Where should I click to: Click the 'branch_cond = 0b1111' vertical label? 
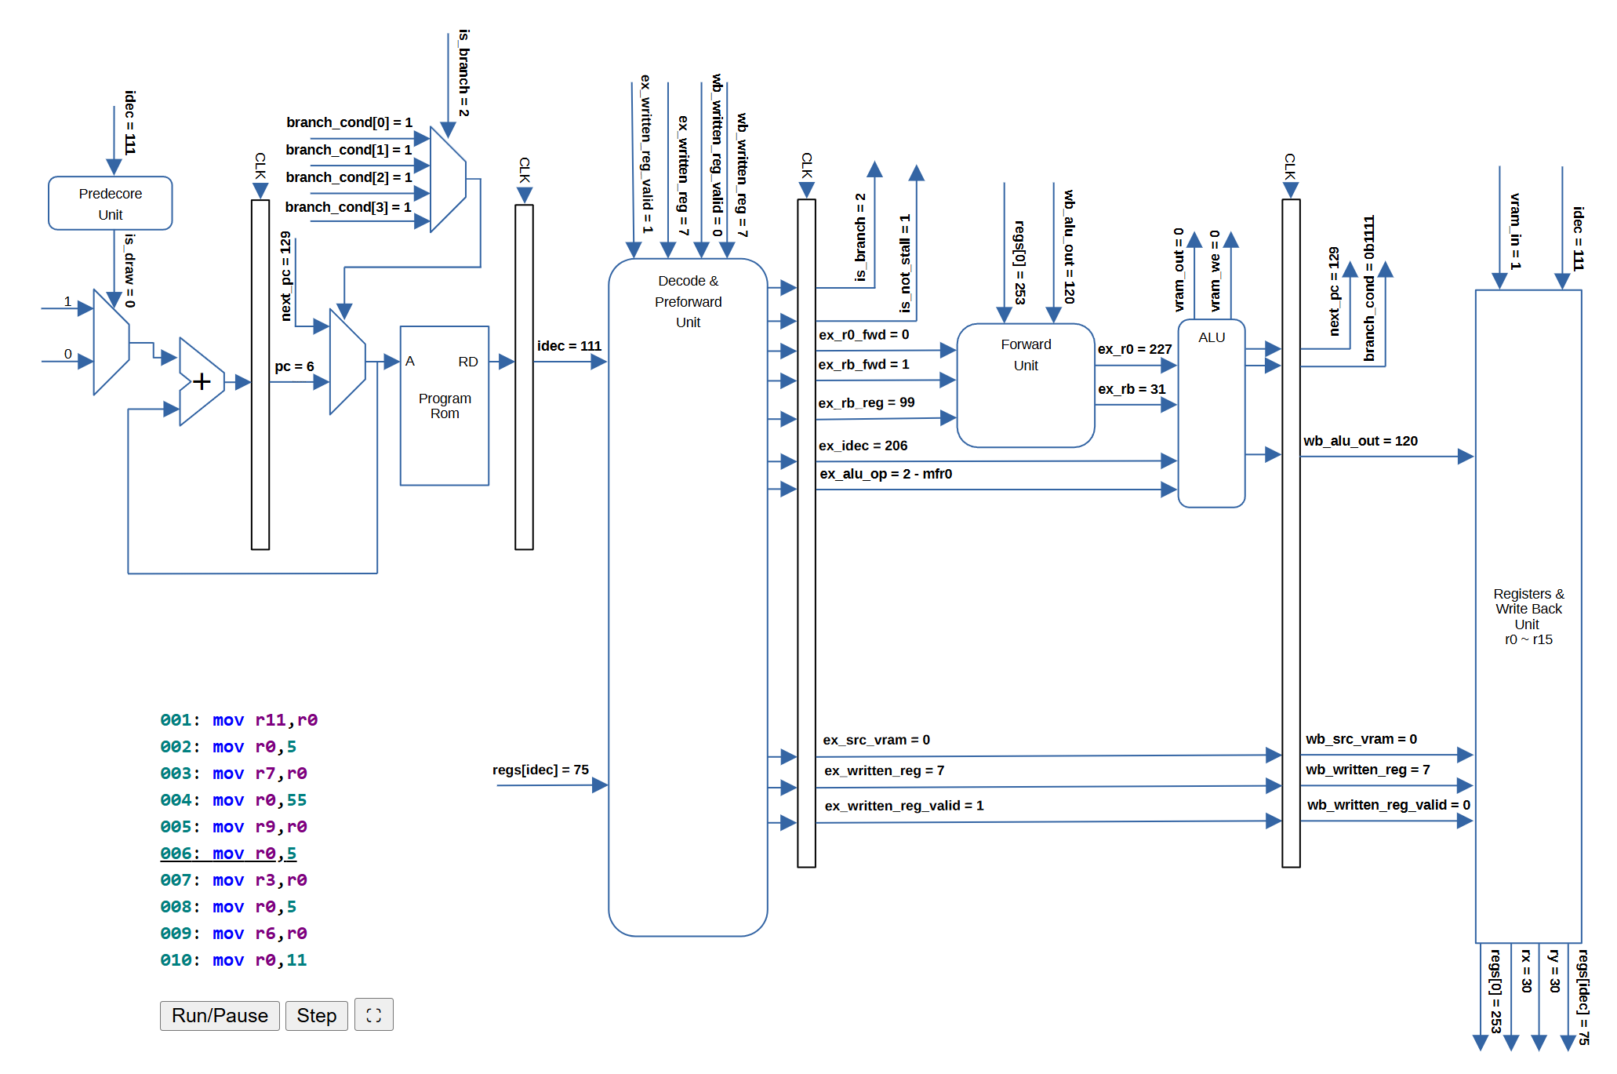[1369, 289]
